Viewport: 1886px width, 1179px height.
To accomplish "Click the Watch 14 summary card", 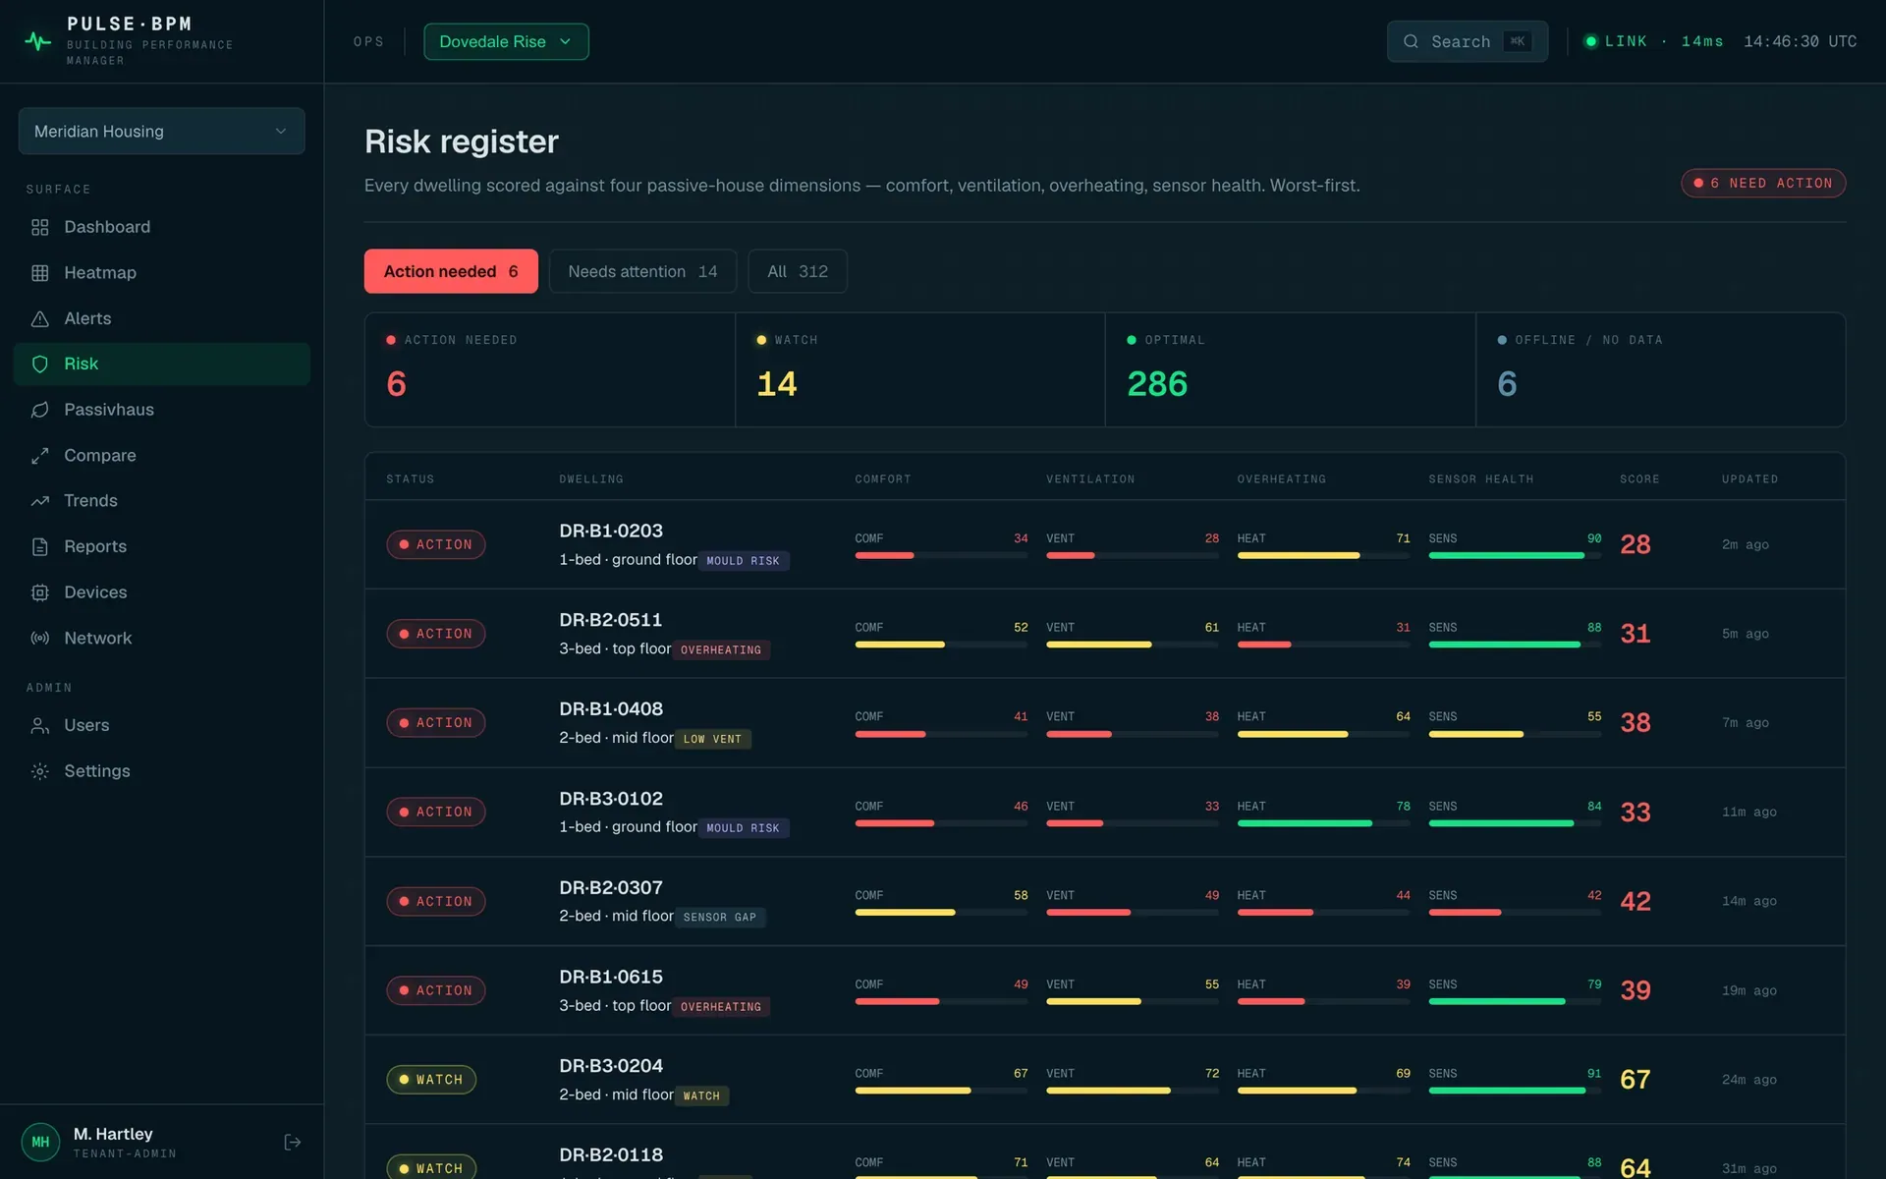I will point(920,370).
